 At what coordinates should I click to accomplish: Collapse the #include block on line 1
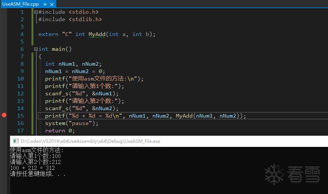click(36, 12)
